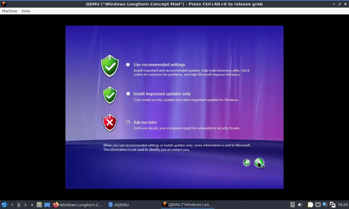Open the clipboard tray icon
The image size is (349, 209).
click(x=310, y=205)
